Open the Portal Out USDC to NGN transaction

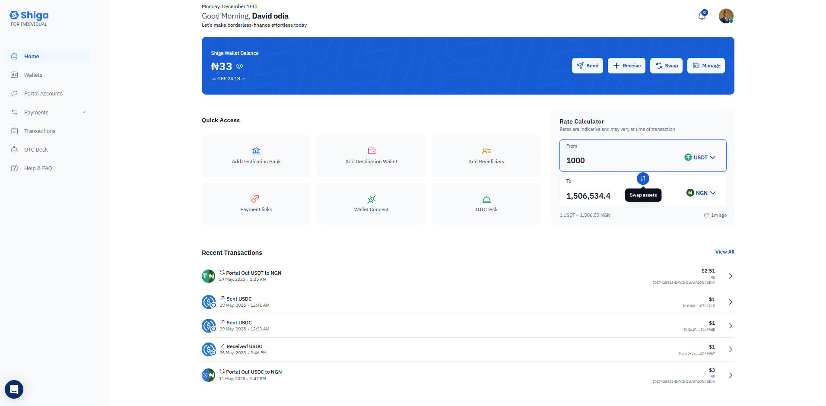(x=468, y=375)
